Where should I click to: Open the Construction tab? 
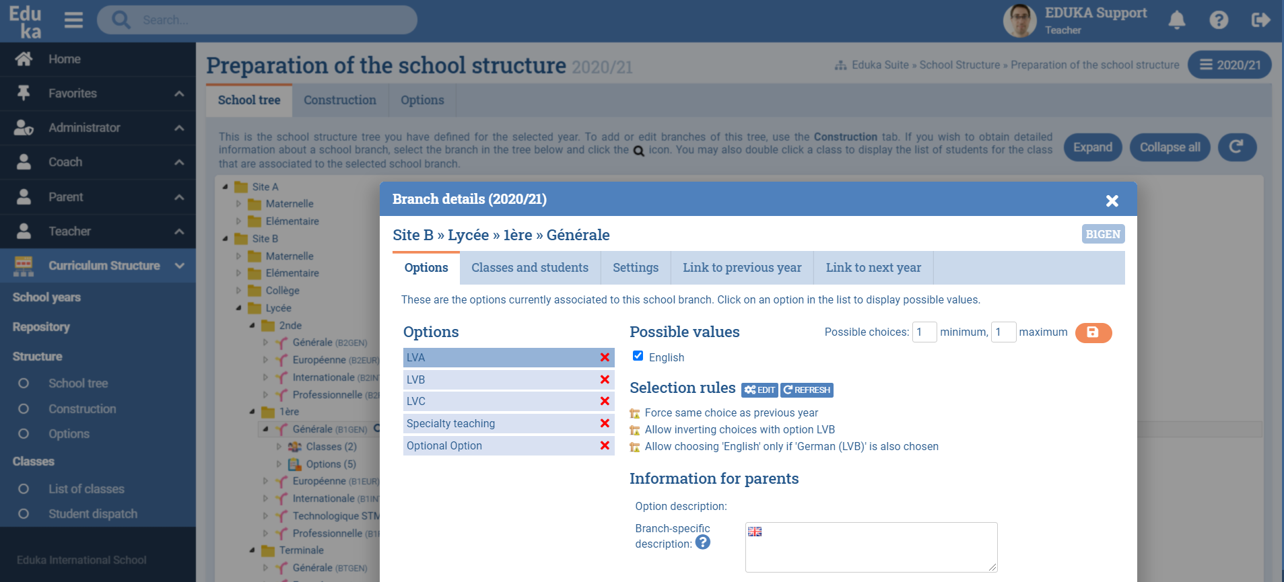(340, 100)
